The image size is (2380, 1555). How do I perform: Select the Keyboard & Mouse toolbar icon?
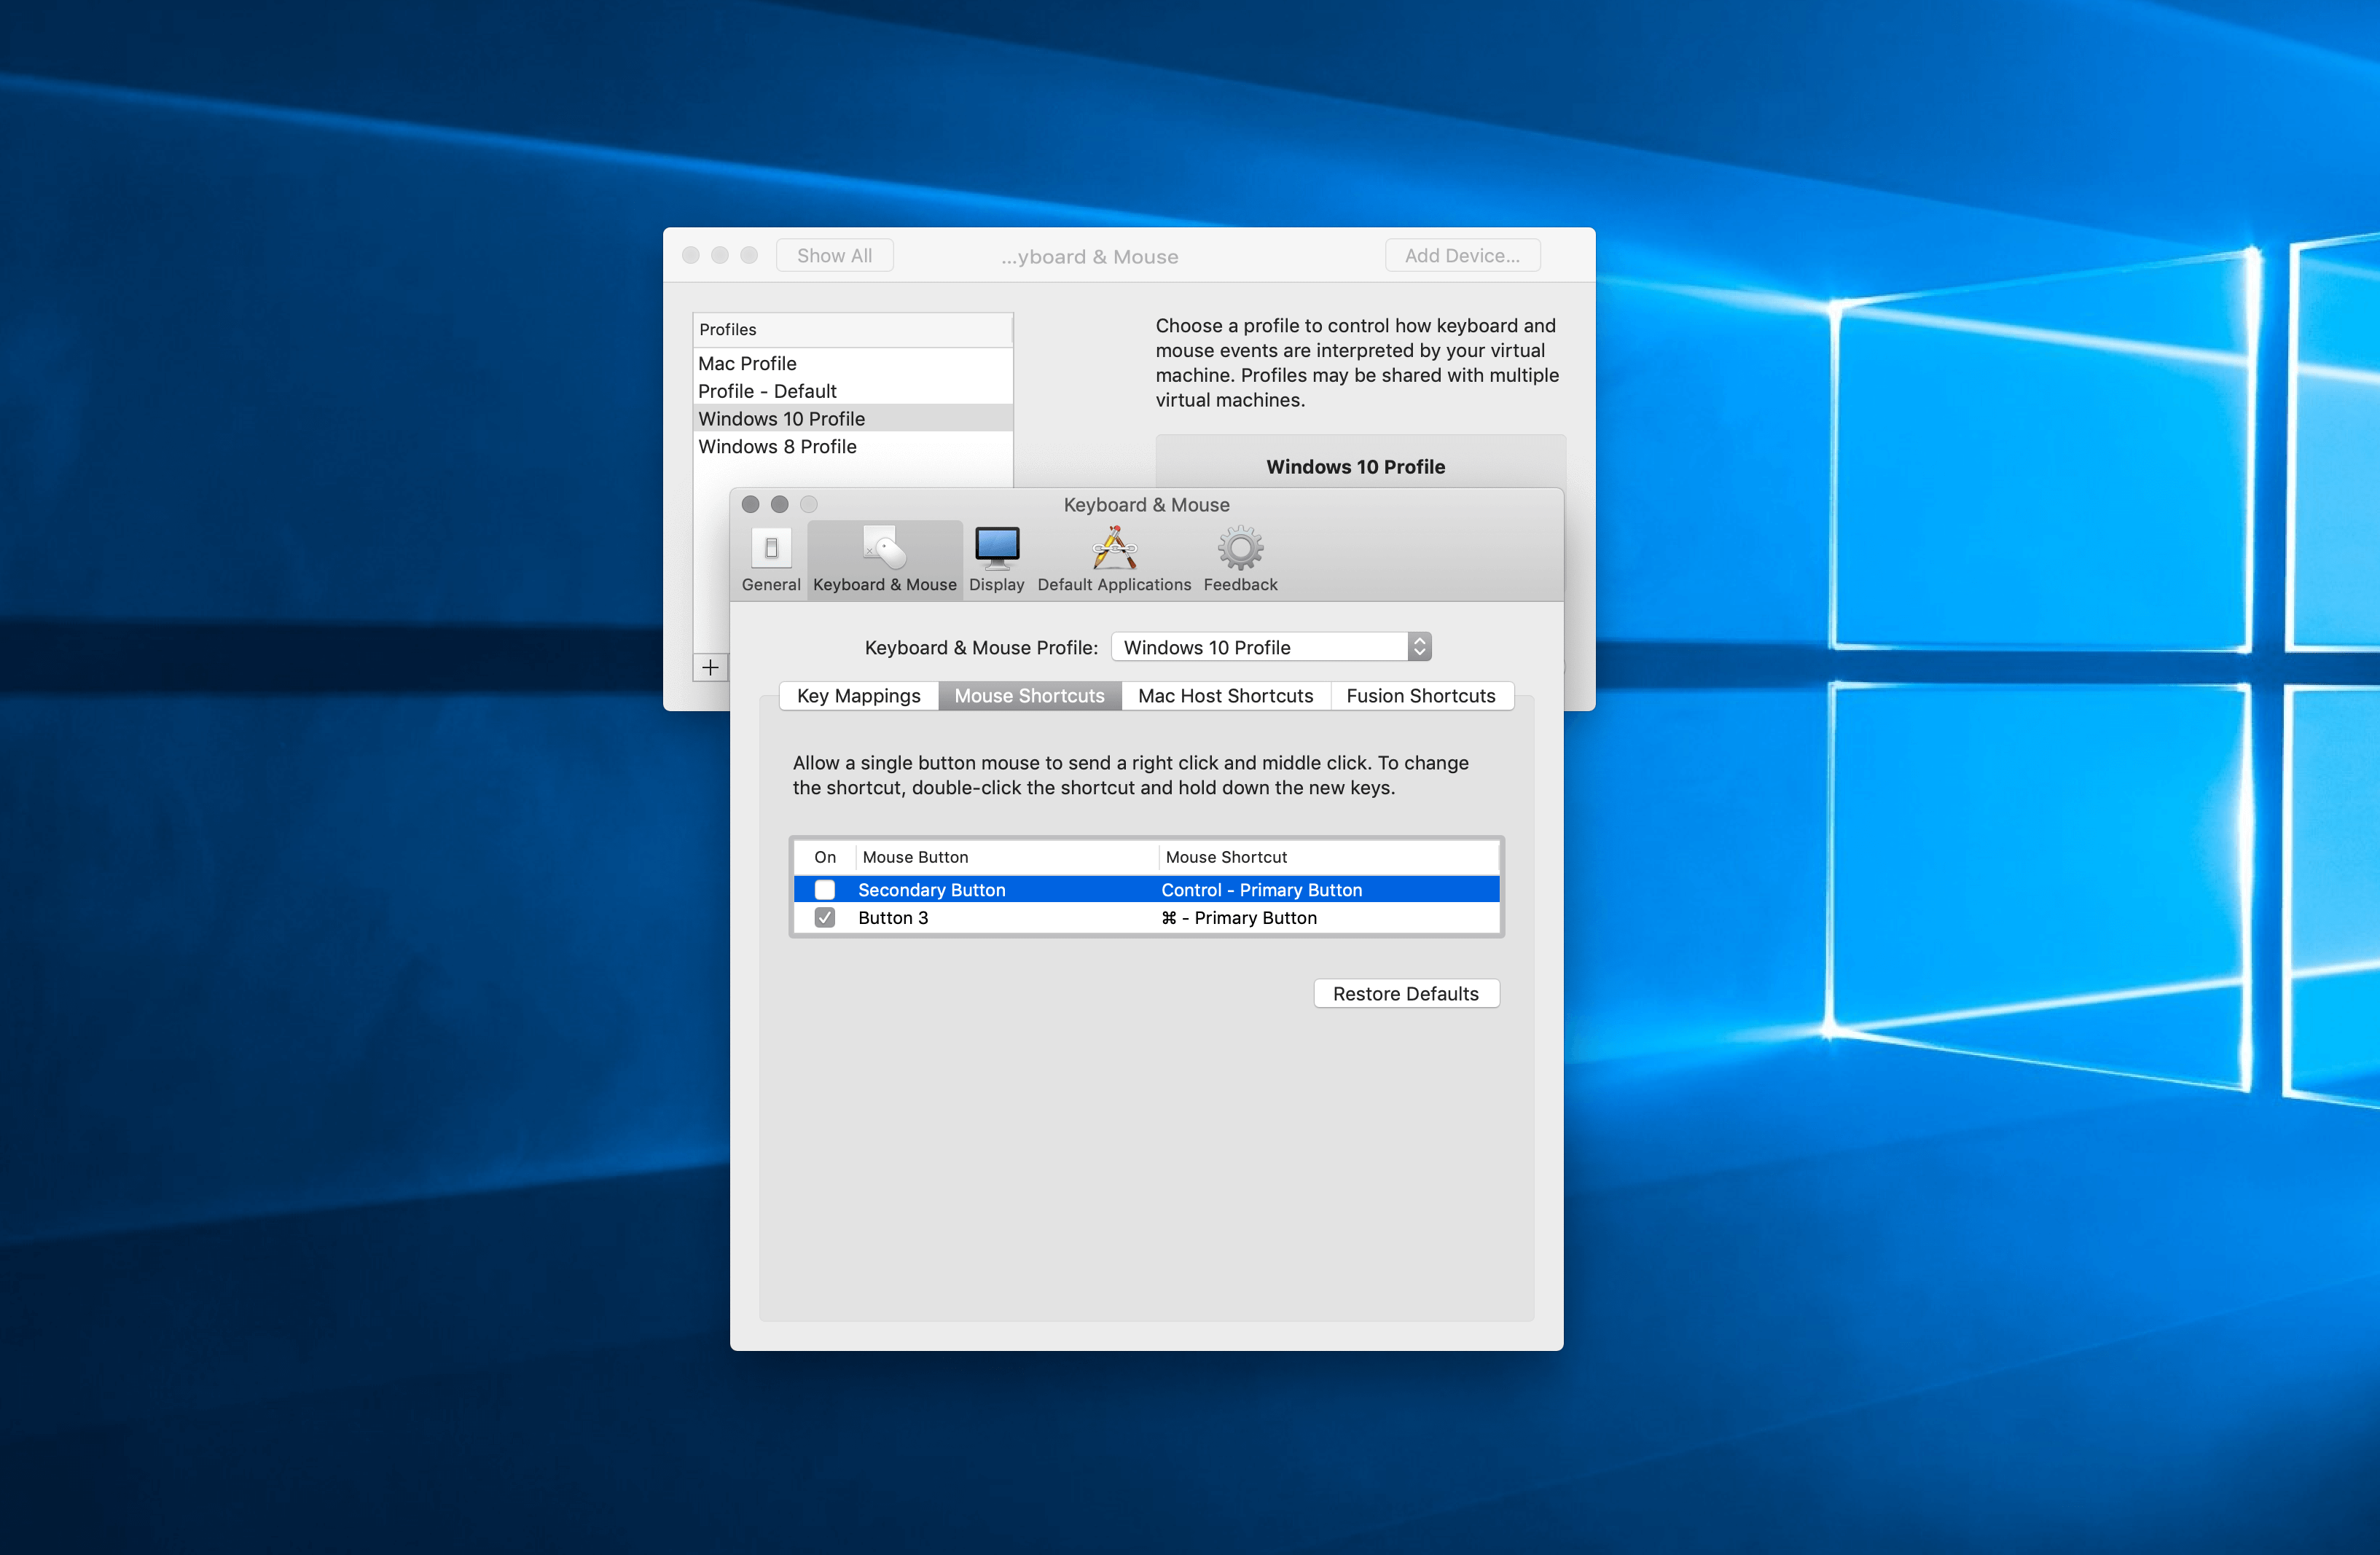(x=885, y=560)
